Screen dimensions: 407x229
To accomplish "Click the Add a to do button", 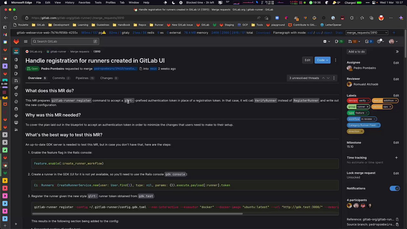I will (356, 52).
